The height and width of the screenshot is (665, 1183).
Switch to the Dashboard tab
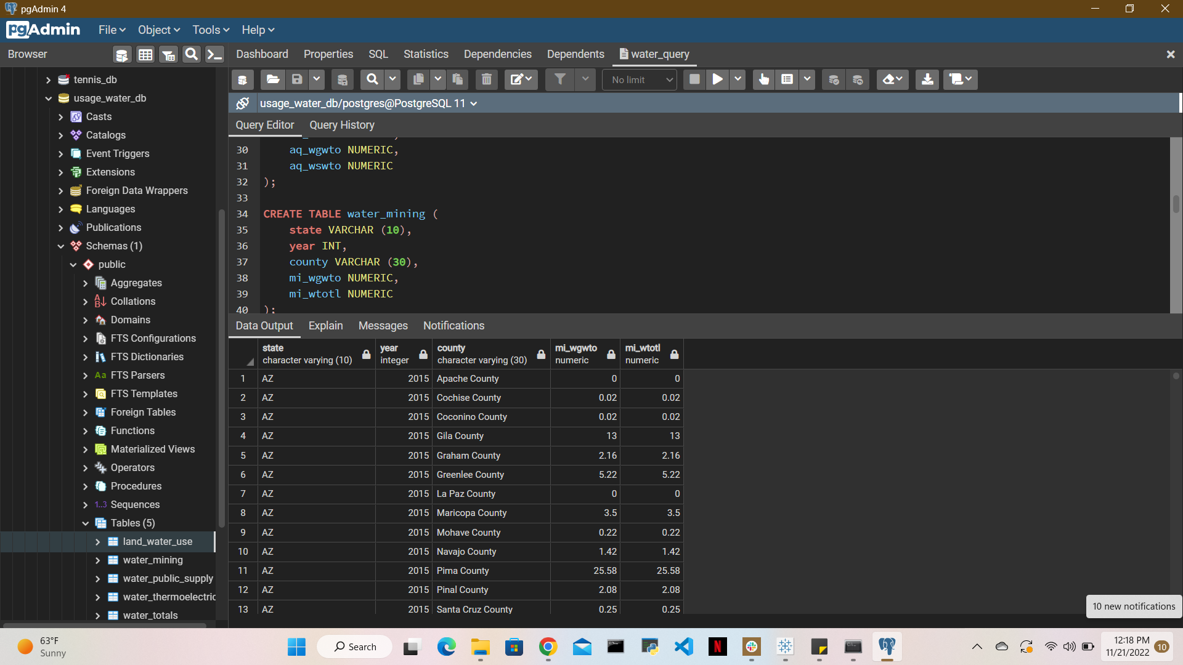[x=262, y=54]
